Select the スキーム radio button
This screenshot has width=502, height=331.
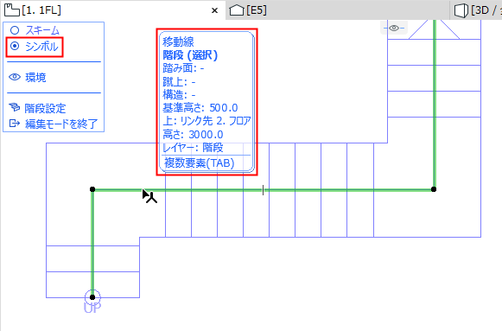click(x=15, y=30)
